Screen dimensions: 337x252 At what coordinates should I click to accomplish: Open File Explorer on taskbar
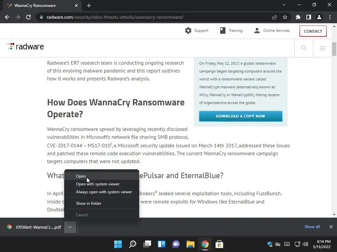(191, 244)
